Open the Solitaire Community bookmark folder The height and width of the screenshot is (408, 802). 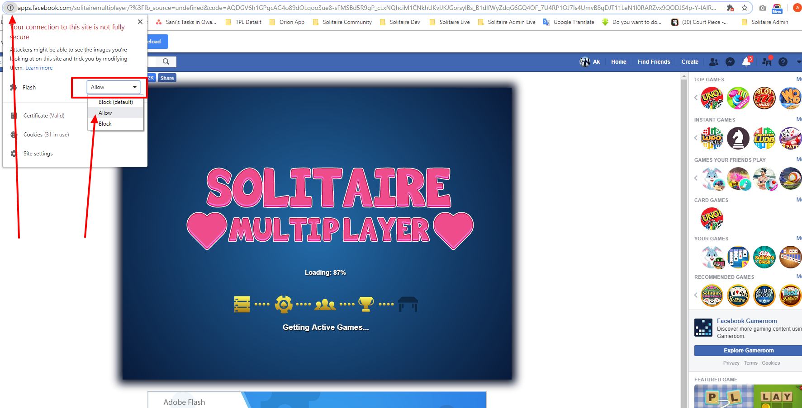coord(342,22)
